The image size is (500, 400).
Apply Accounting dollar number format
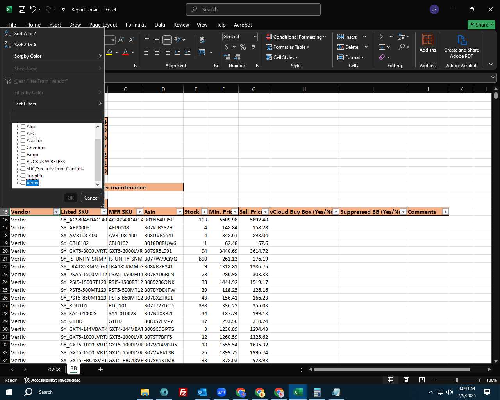click(227, 47)
